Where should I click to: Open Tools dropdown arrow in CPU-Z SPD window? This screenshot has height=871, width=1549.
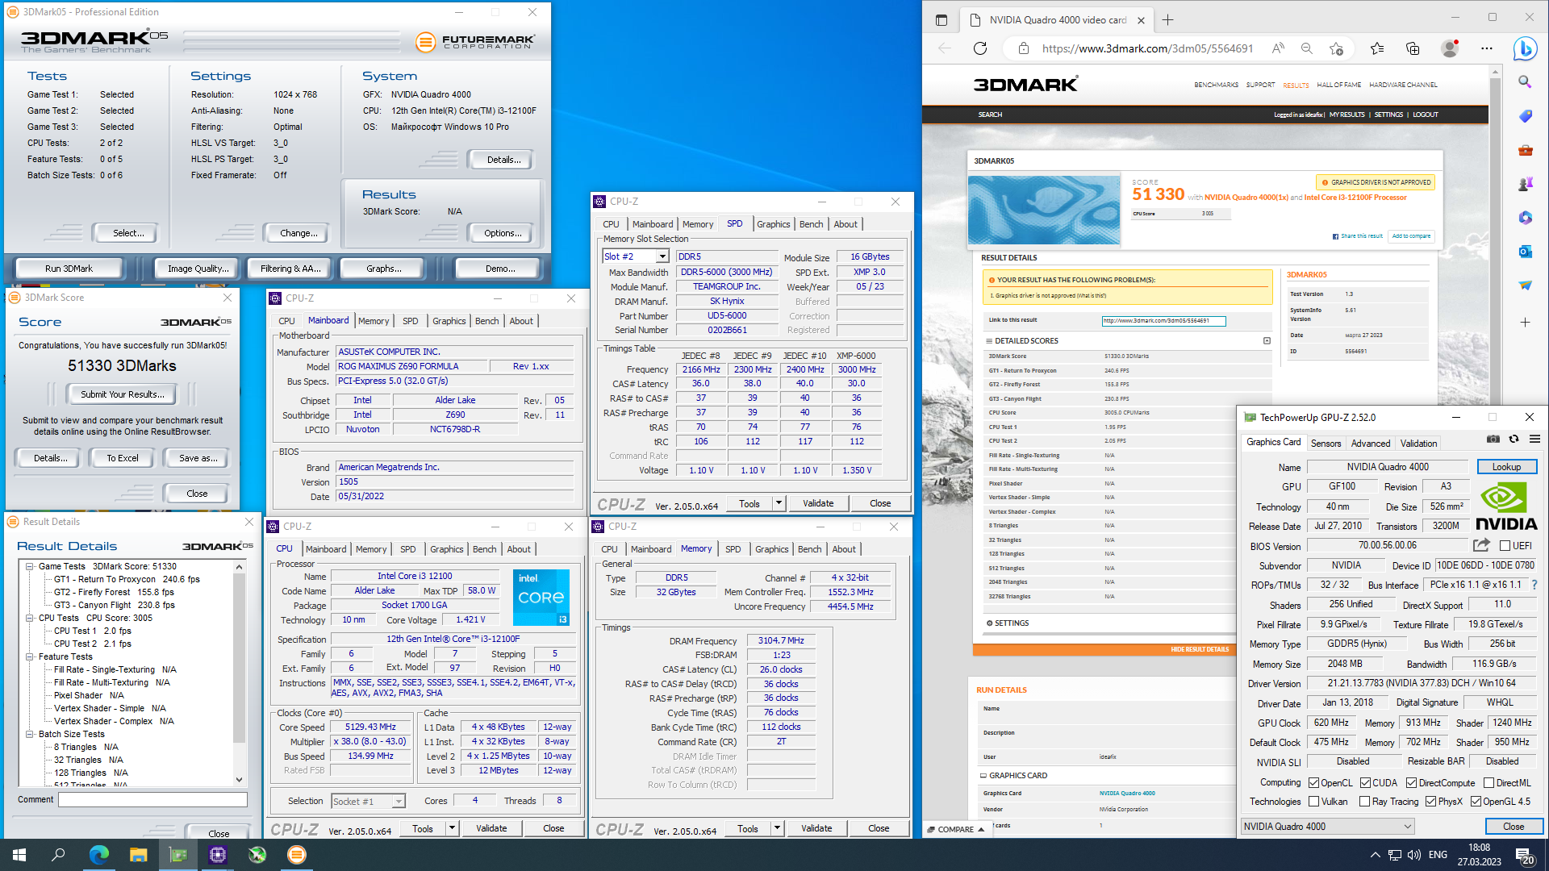[779, 503]
